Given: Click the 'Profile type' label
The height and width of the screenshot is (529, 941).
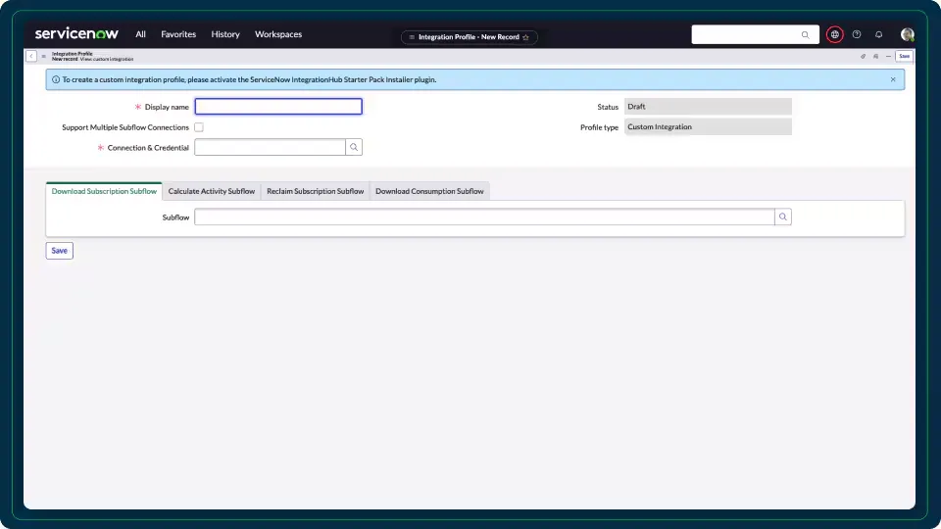Looking at the screenshot, I should (x=599, y=127).
